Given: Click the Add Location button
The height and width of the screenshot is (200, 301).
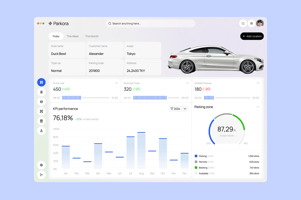Looking at the screenshot, I should [x=252, y=36].
